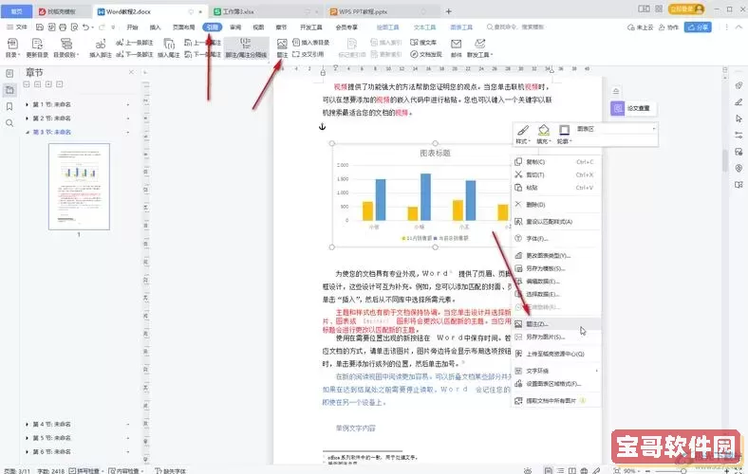Click the 文档发现 ribbon button
Image resolution: width=748 pixels, height=474 pixels.
[426, 54]
